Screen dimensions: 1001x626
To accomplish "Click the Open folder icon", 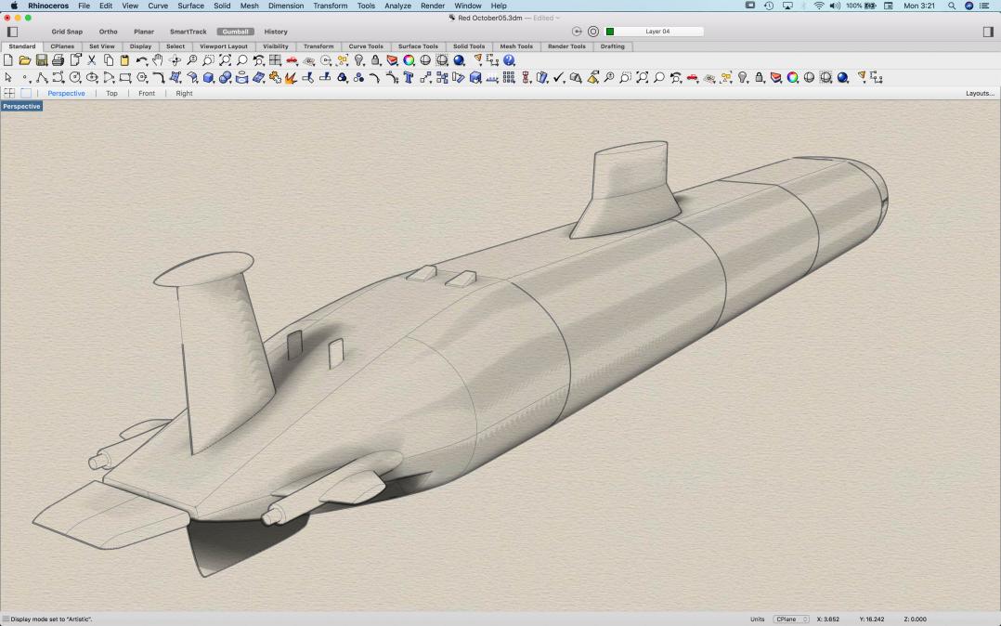I will click(x=25, y=60).
